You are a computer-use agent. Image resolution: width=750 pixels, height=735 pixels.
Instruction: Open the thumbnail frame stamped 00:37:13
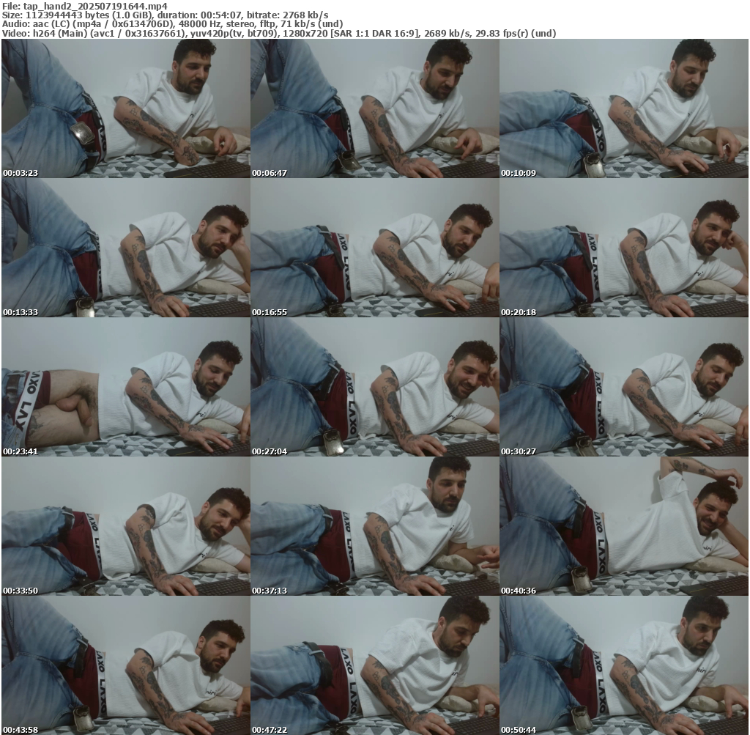coord(374,526)
